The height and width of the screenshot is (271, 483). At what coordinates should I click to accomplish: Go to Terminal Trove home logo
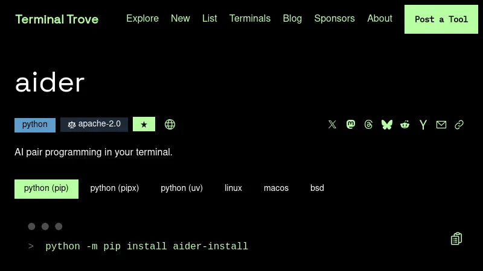[x=57, y=19]
